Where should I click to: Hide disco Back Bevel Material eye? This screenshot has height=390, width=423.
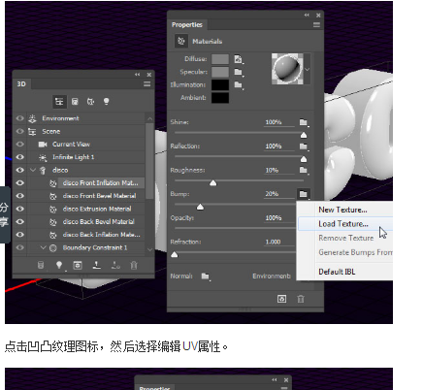[20, 222]
